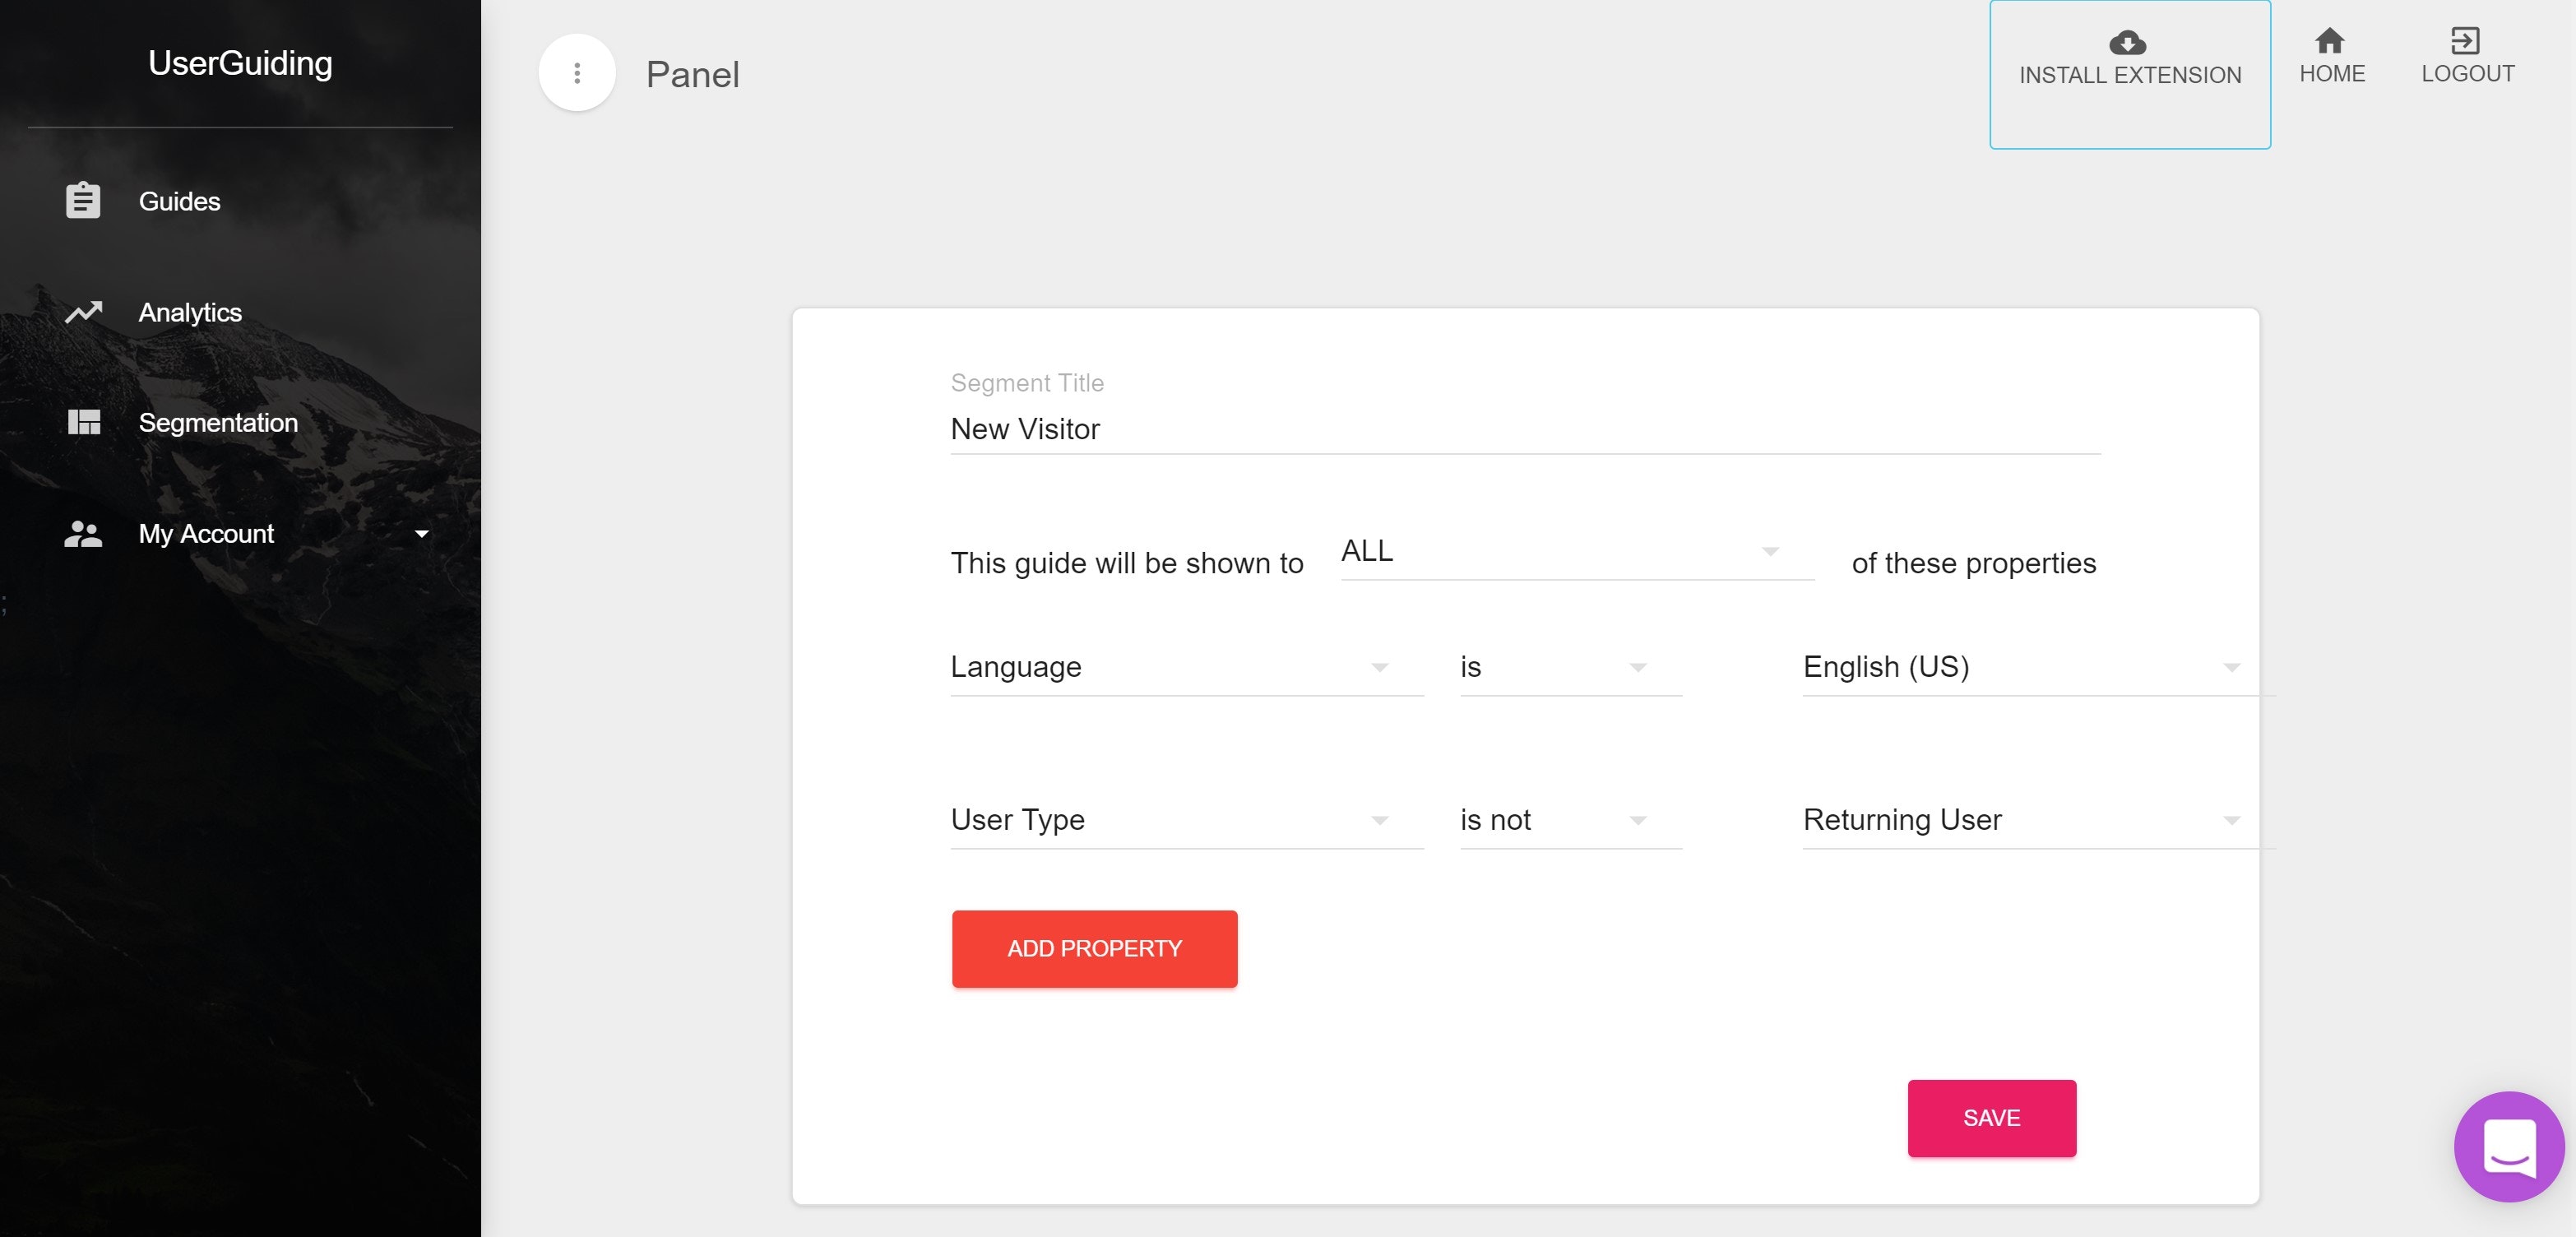Viewport: 2576px width, 1237px height.
Task: Click the Analytics trend line icon
Action: coord(83,312)
